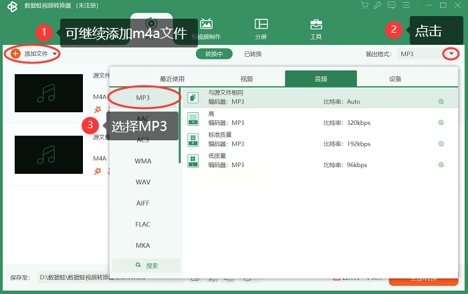
Task: Select MKA in the format list
Action: (x=143, y=245)
